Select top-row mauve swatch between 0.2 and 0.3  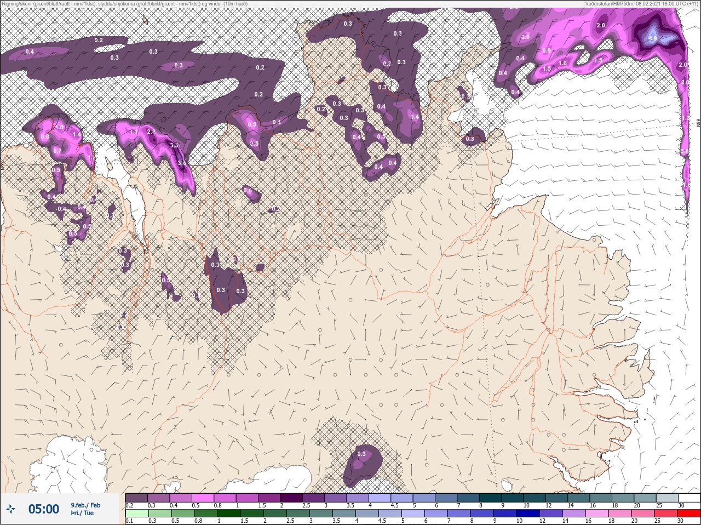pos(136,498)
